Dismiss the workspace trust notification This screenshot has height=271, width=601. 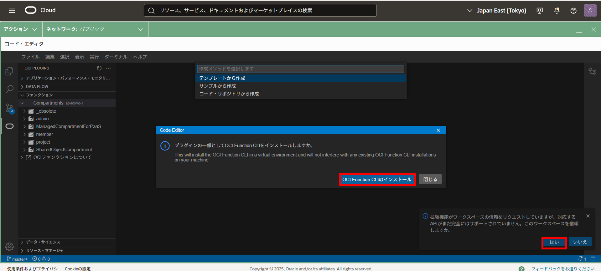[588, 216]
